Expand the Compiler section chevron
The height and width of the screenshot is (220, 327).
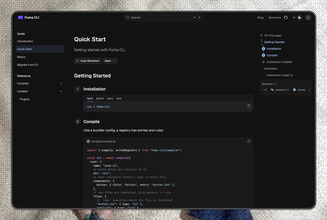[x=61, y=84]
